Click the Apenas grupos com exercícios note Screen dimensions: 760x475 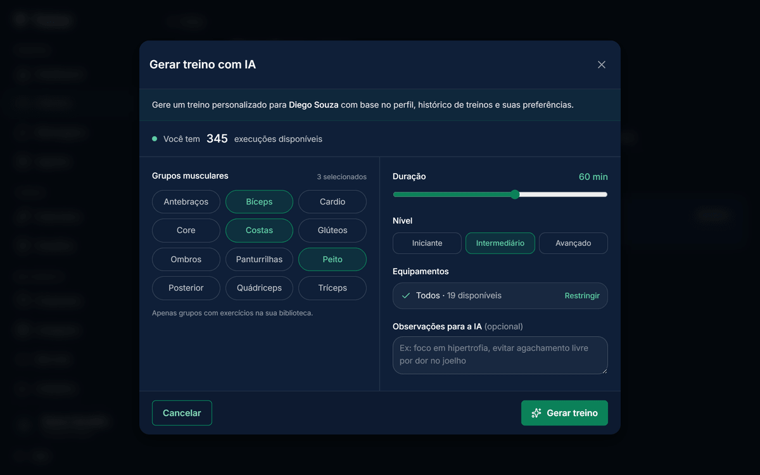(x=232, y=313)
